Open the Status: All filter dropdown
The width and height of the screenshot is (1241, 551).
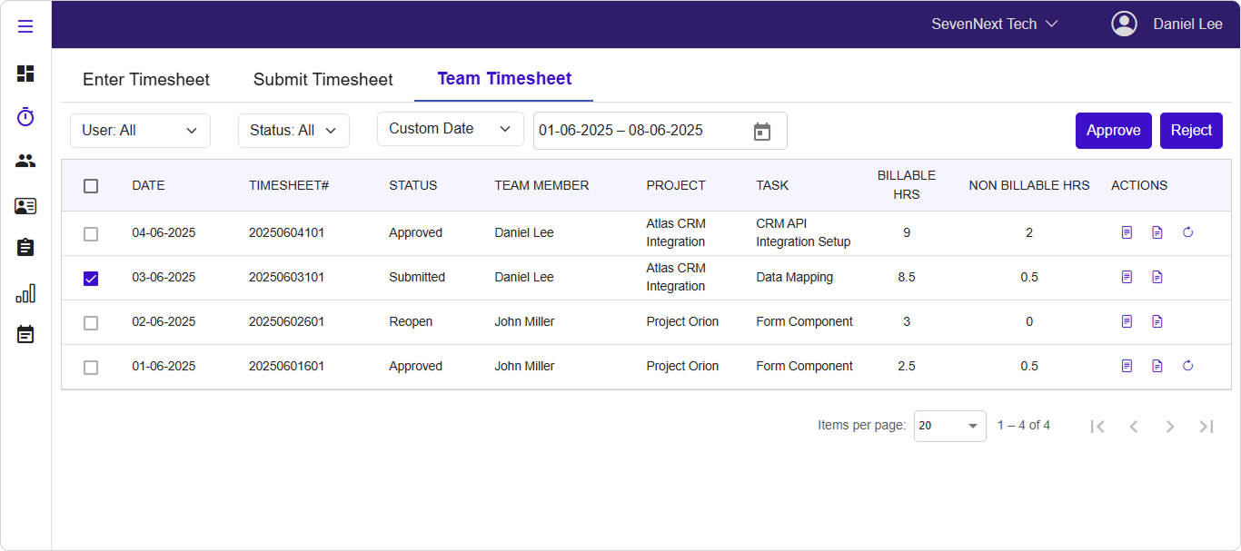[x=293, y=131]
